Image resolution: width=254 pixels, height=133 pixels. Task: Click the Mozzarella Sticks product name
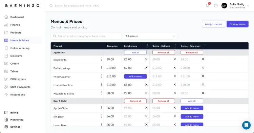(x=64, y=93)
